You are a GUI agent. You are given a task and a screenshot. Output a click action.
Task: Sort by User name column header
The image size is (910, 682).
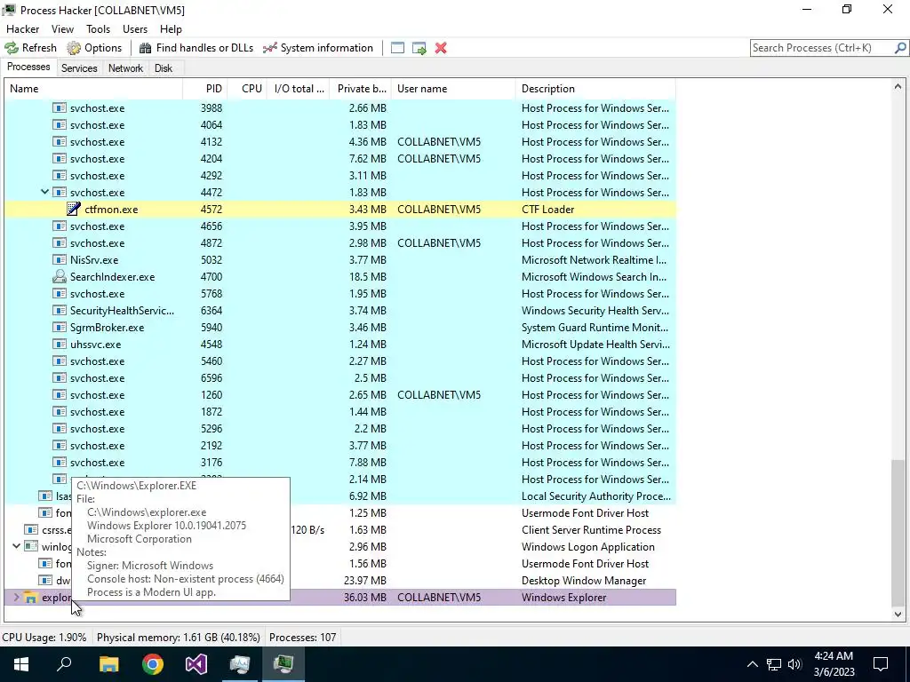coord(453,89)
